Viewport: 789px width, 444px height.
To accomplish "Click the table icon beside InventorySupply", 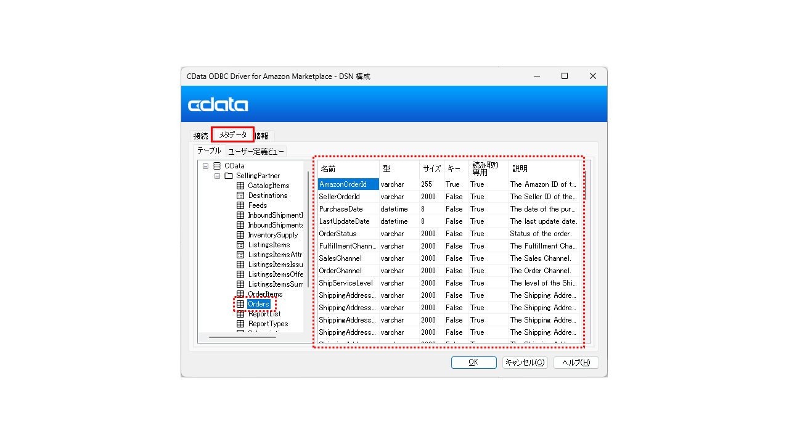I will point(240,235).
